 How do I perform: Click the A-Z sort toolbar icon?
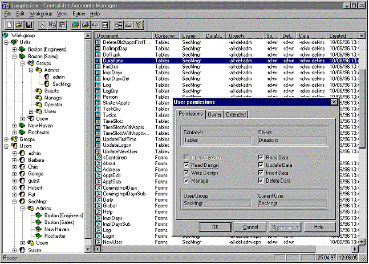(95, 25)
